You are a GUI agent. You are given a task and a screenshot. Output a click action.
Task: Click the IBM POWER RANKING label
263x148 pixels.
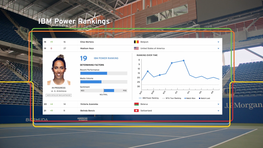106,58
